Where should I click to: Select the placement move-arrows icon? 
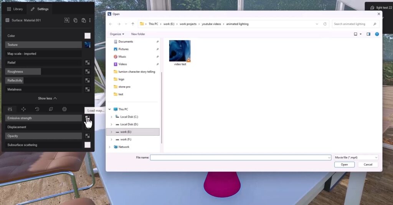[23, 109]
